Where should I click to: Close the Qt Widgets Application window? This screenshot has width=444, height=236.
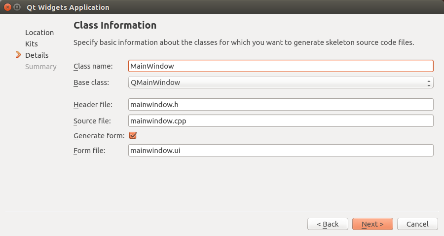[x=7, y=7]
